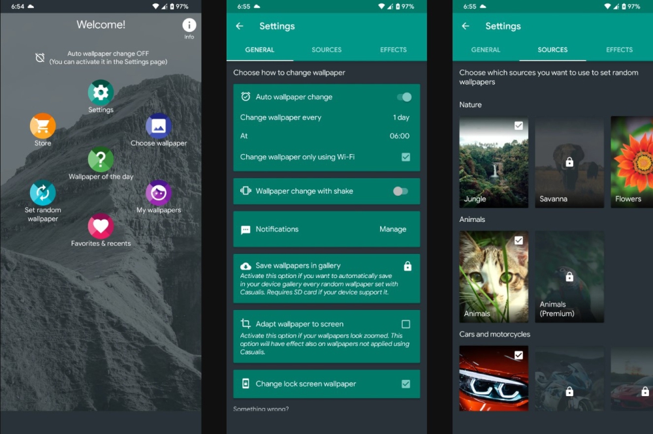Screen dimensions: 653x434
Task: Change the 06:00 wallpaper time value
Action: tap(400, 136)
